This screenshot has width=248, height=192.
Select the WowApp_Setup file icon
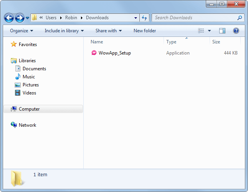click(94, 53)
